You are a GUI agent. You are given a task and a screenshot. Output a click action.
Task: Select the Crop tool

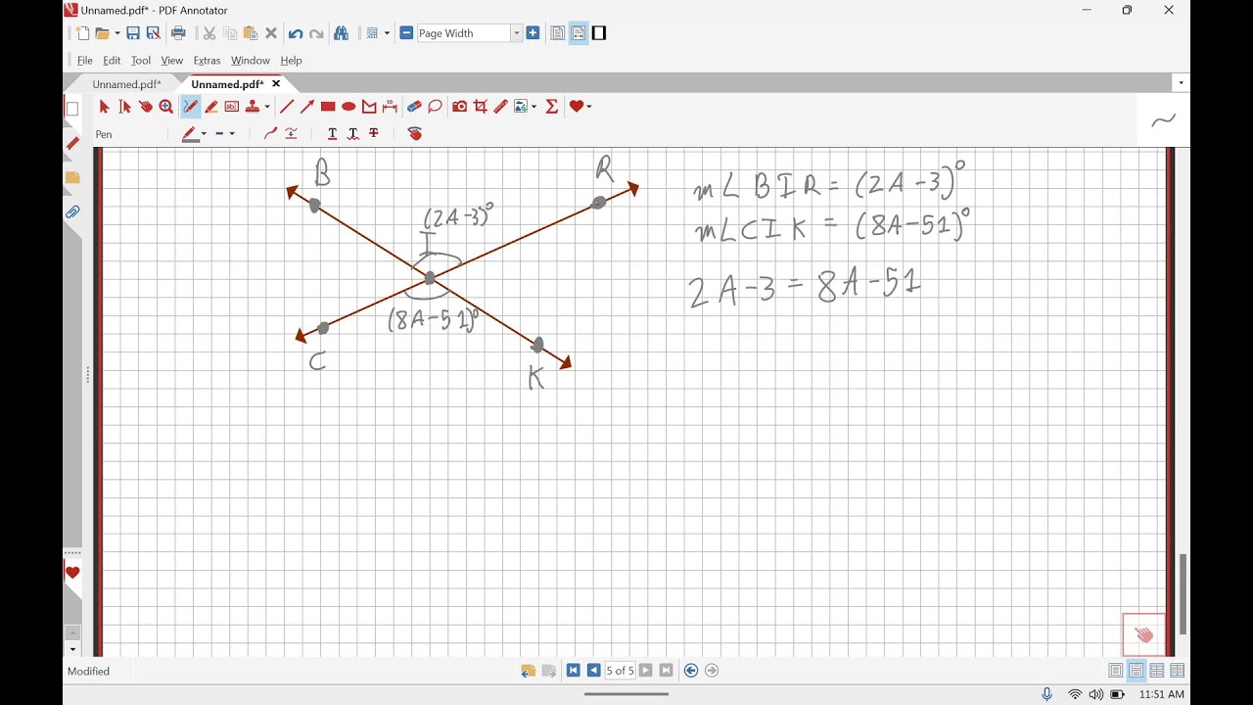point(480,107)
